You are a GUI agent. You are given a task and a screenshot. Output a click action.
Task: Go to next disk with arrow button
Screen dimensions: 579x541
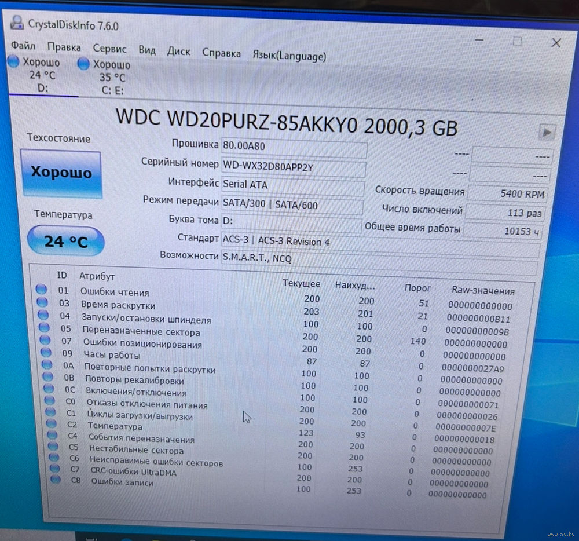[x=547, y=132]
